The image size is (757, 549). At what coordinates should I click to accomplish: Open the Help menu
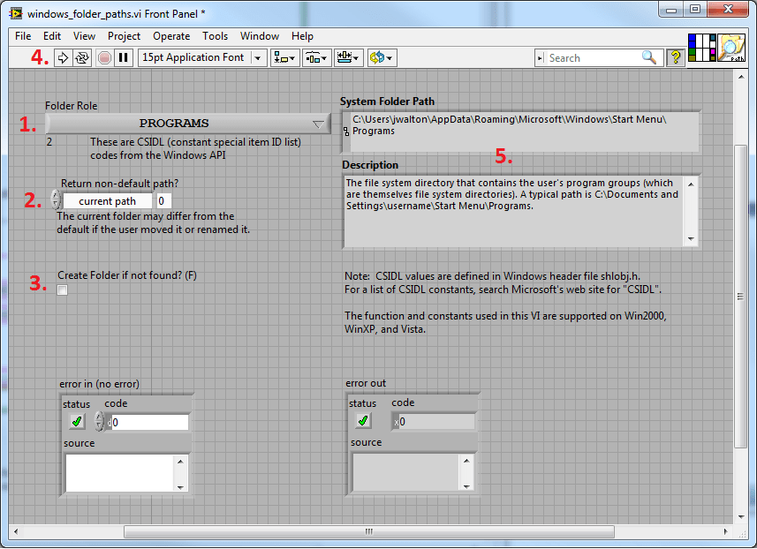click(x=302, y=36)
